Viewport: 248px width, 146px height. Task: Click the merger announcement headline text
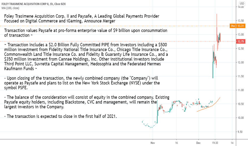click(82, 19)
